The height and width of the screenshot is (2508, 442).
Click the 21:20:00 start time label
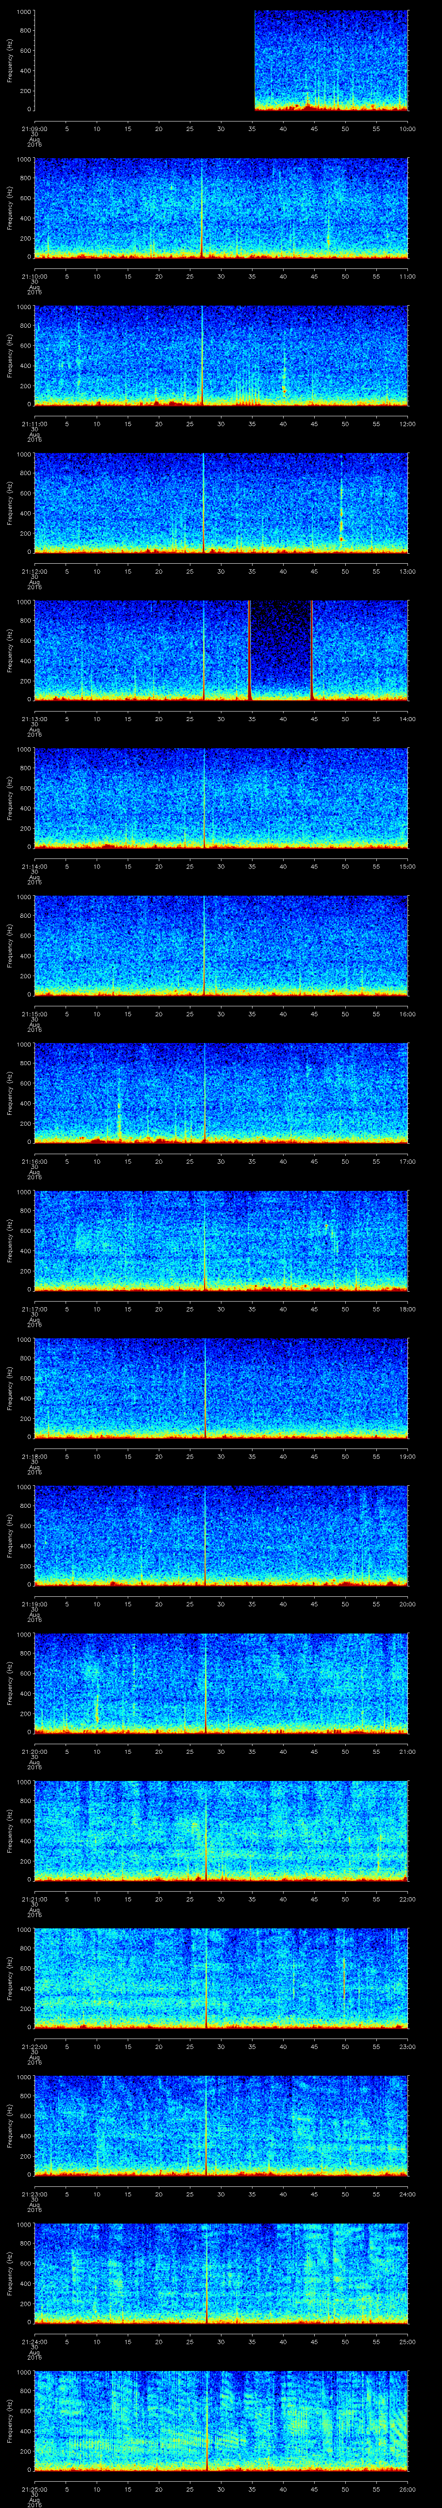click(34, 1752)
